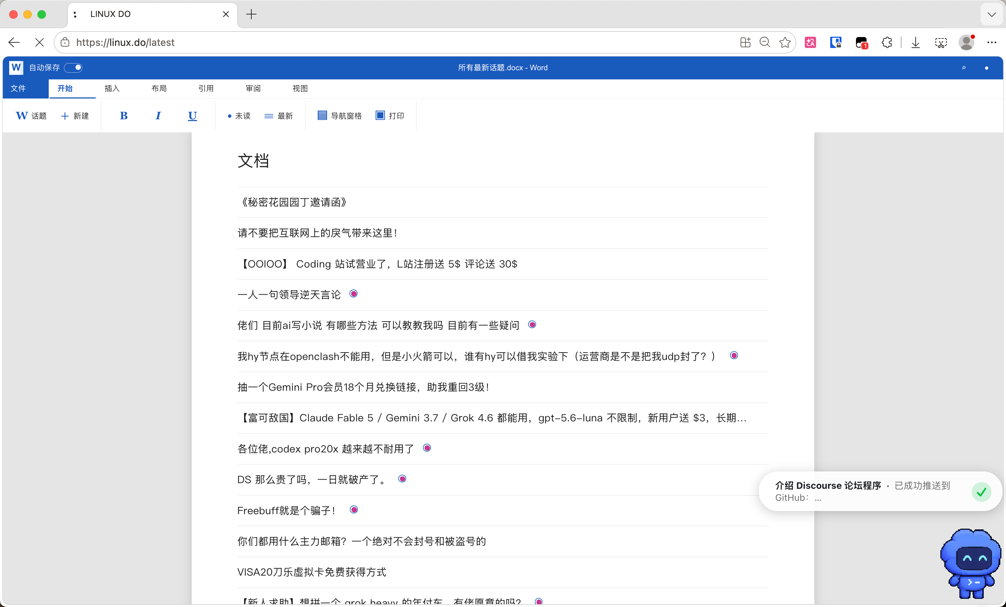Open new browser tab with plus
Screen dimensions: 1006x607
[251, 14]
